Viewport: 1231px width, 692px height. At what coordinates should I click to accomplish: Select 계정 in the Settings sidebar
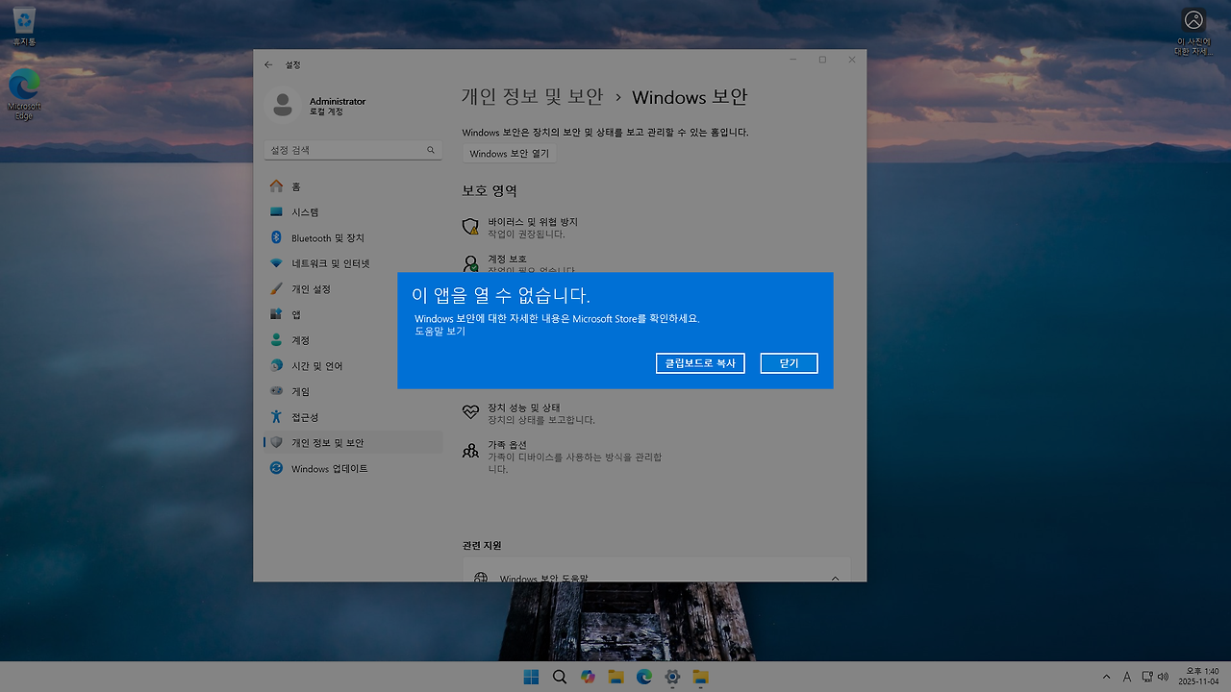tap(353, 340)
